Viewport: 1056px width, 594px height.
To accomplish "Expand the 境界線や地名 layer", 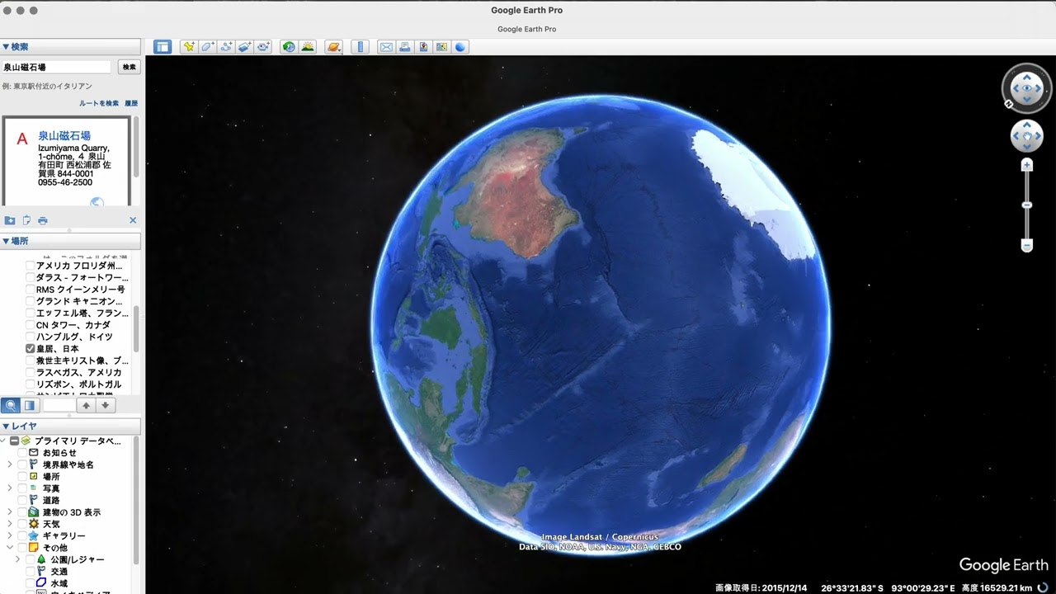I will 10,464.
